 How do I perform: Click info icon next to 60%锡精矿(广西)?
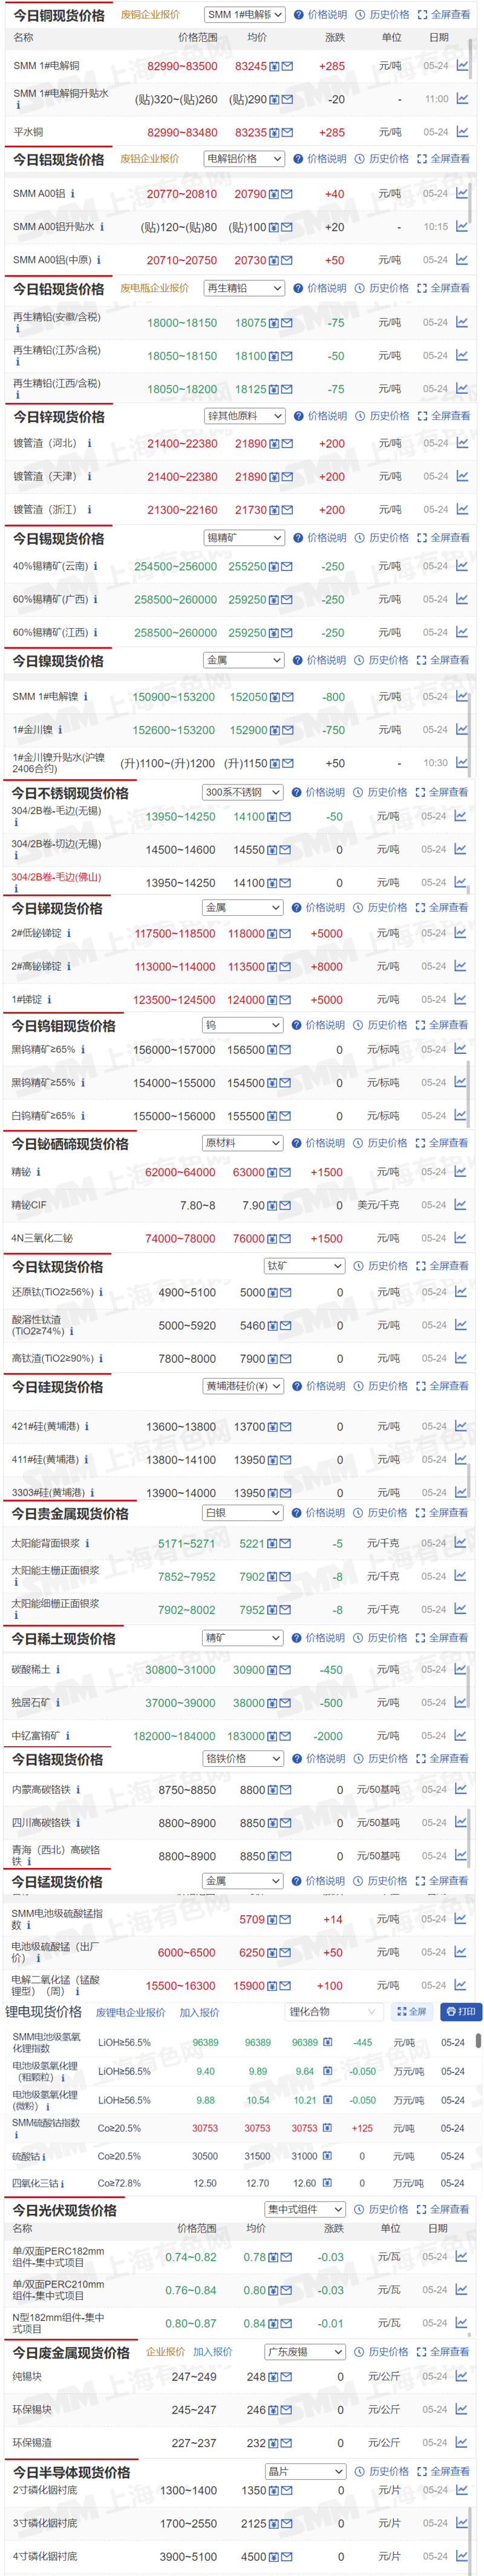(x=96, y=600)
